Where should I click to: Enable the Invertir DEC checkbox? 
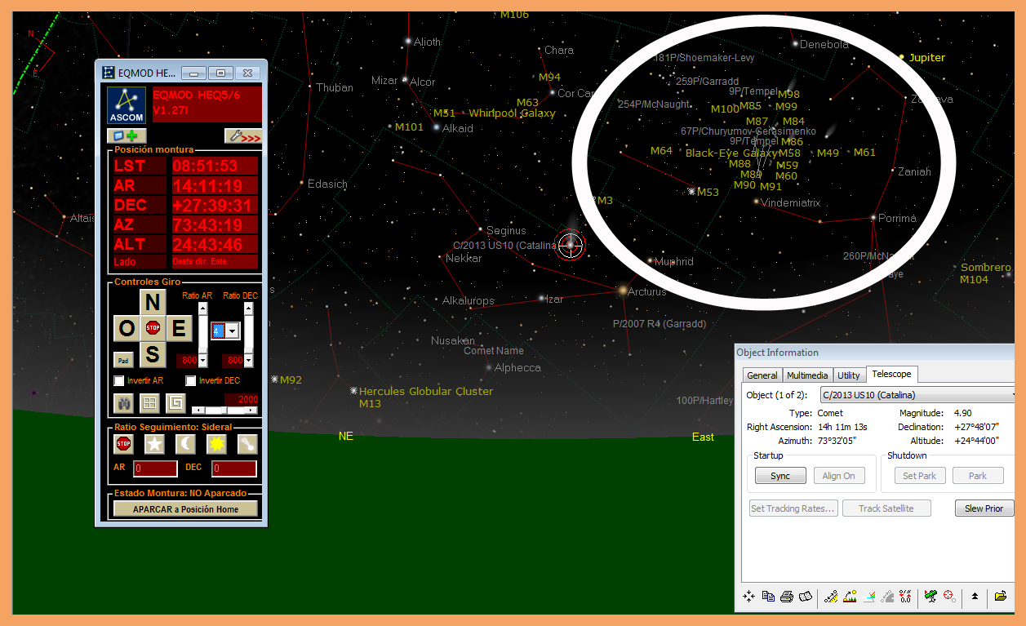[191, 381]
